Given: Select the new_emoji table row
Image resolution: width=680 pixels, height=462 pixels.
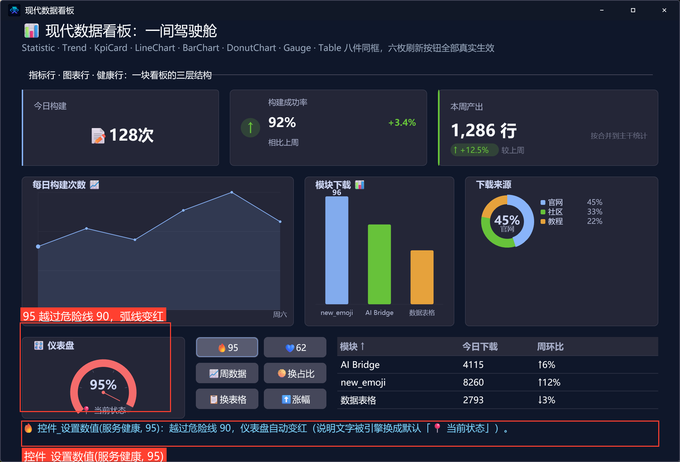Looking at the screenshot, I should 497,382.
